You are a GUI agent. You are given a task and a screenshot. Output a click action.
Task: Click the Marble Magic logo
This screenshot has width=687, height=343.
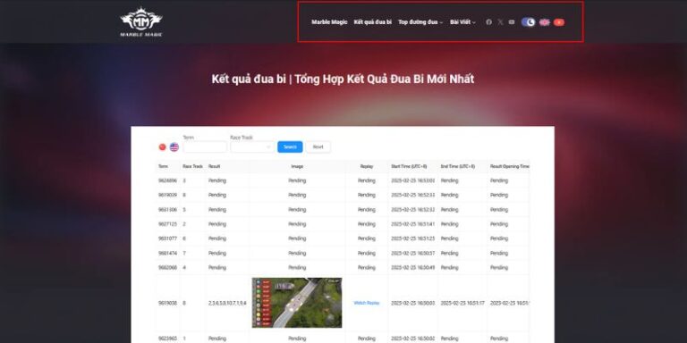pos(141,21)
